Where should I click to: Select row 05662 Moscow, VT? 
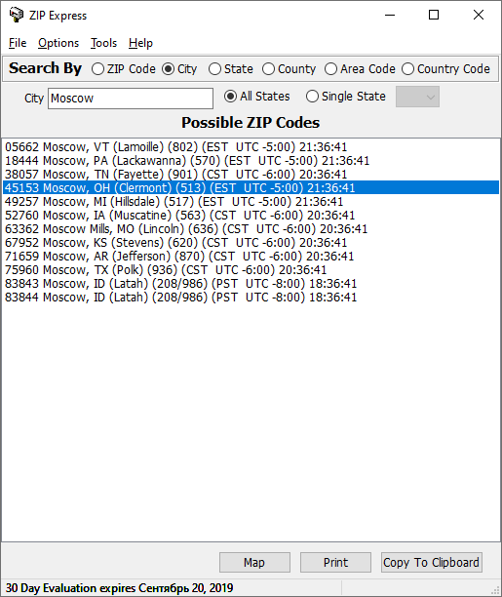click(251, 147)
